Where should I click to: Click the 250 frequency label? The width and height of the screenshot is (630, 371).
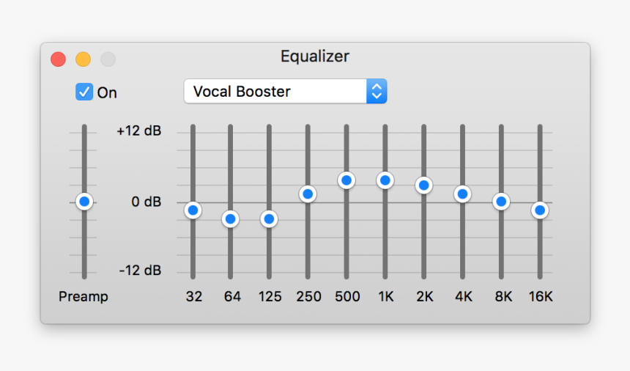[x=308, y=297]
